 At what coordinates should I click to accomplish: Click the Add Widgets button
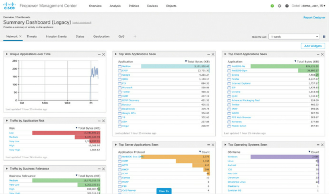pos(313,46)
